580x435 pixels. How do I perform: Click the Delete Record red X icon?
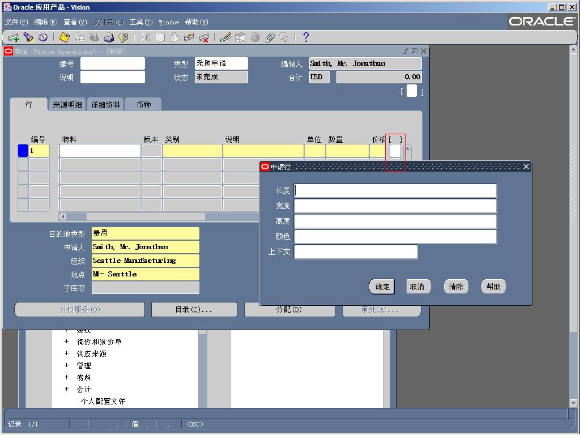(203, 37)
